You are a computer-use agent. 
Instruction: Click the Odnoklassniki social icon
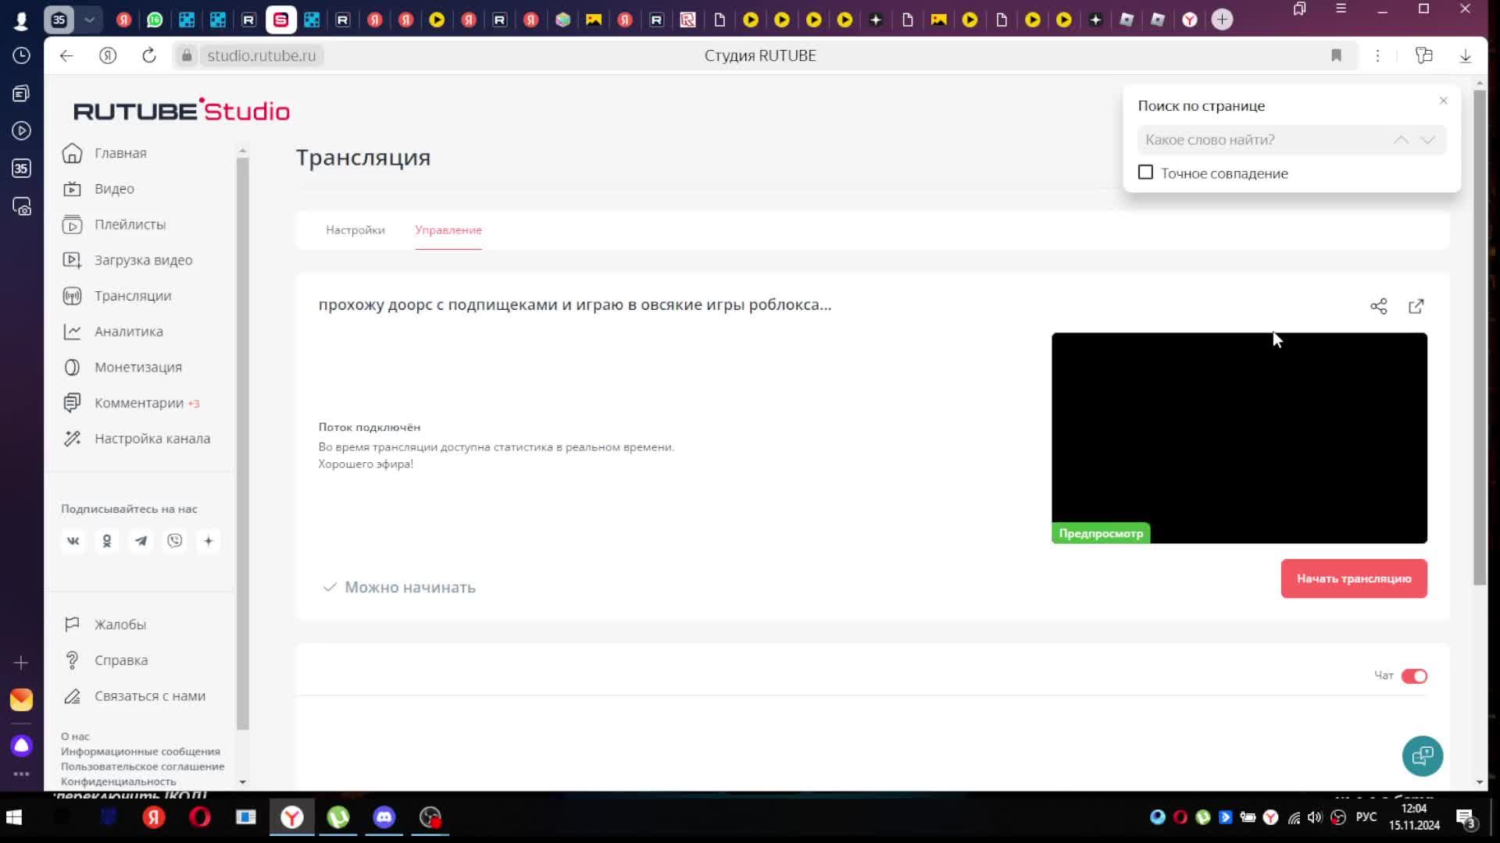click(x=107, y=541)
